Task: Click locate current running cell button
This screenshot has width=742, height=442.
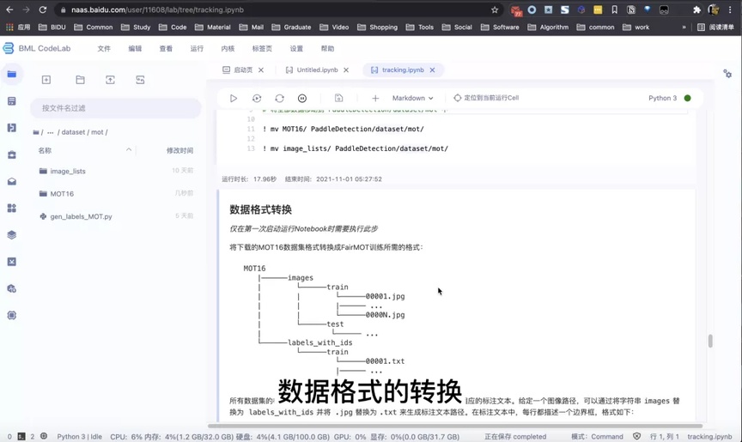Action: click(486, 98)
